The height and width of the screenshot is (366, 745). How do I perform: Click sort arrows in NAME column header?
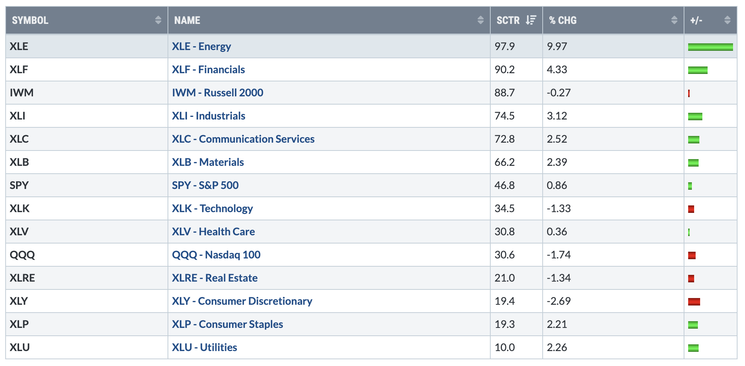(481, 20)
